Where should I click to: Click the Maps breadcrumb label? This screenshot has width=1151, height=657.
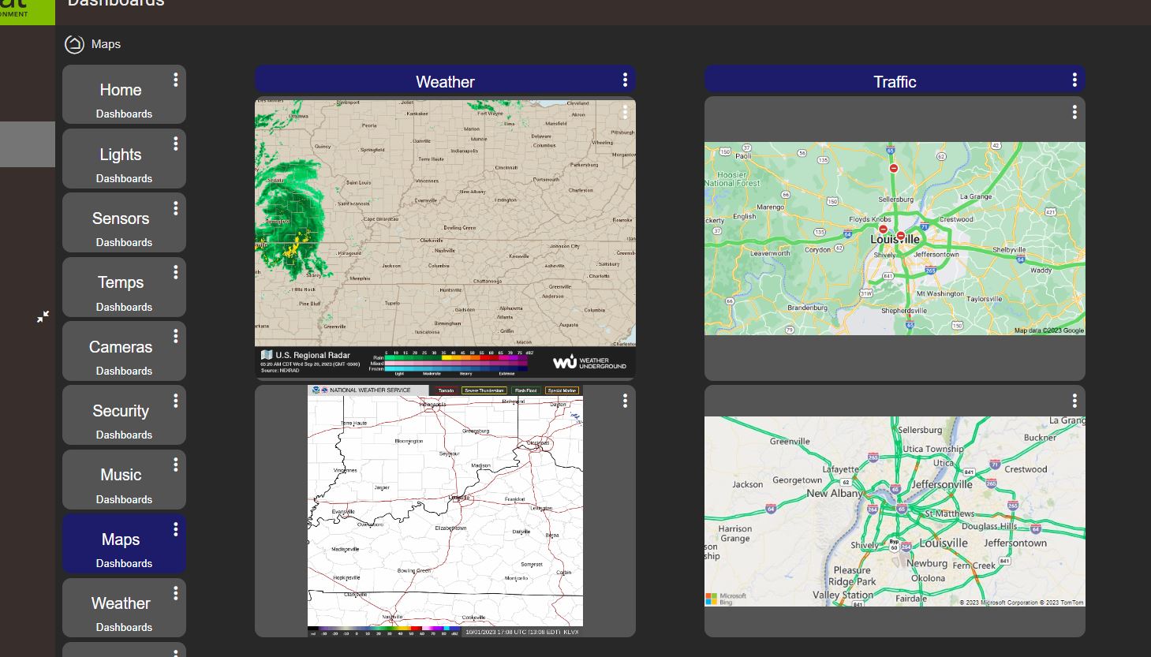(x=106, y=44)
